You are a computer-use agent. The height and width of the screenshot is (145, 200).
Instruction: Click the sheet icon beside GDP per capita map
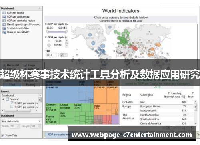pyautogui.click(x=4, y=17)
